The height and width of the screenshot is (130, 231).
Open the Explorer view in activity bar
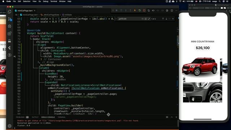coord(10,12)
